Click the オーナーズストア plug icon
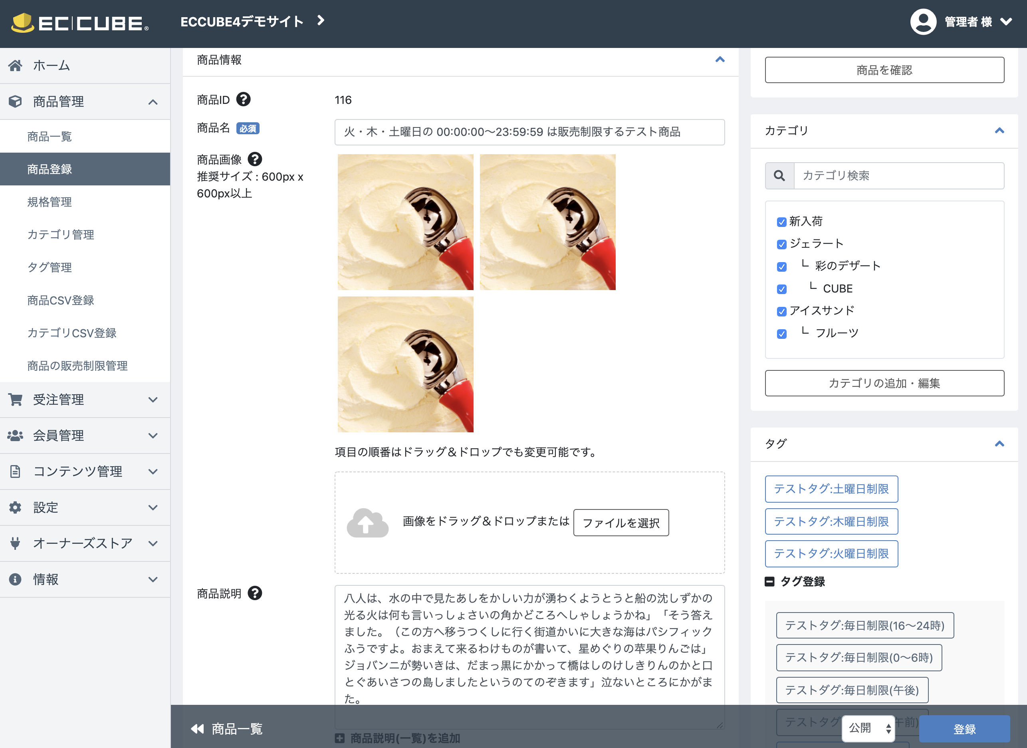 15,543
